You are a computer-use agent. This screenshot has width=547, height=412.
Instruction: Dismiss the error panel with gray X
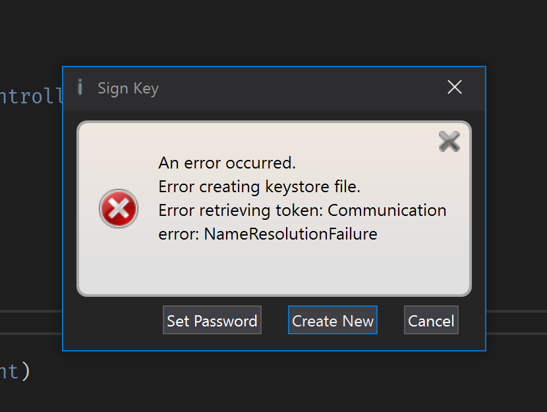pos(449,141)
